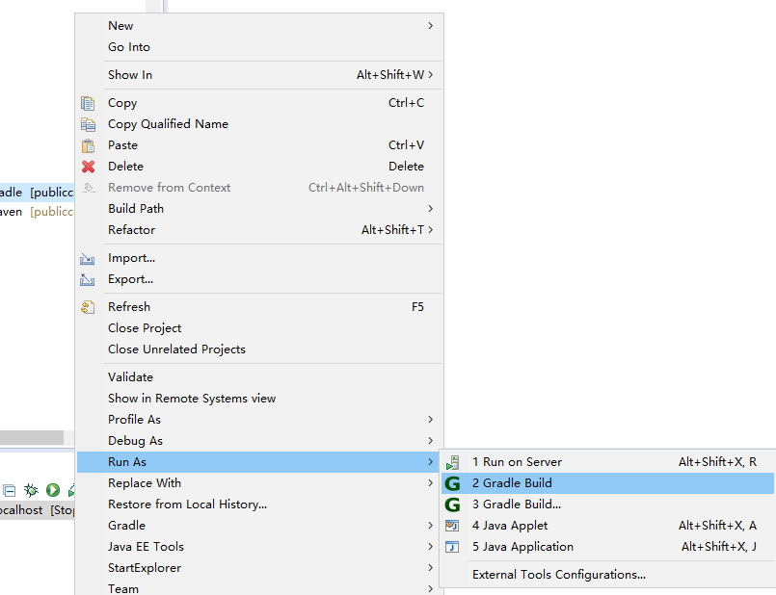Click the debug bug icon in Servers view
776x595 pixels.
click(31, 490)
